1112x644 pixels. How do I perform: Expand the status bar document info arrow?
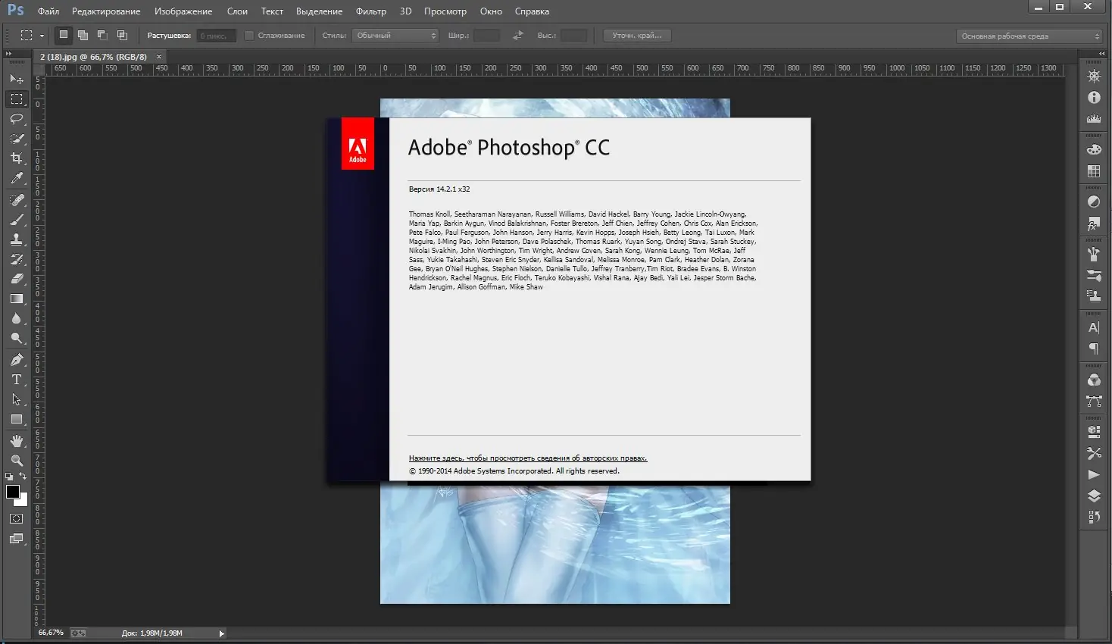(x=221, y=633)
